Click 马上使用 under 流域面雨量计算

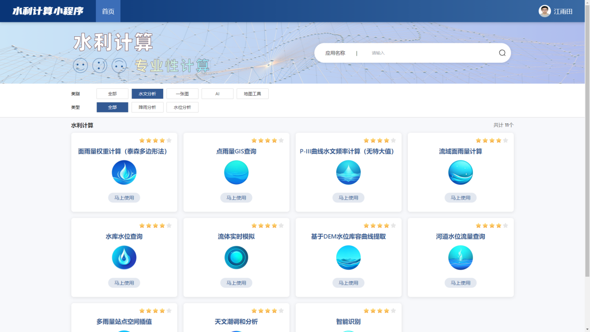pyautogui.click(x=460, y=198)
